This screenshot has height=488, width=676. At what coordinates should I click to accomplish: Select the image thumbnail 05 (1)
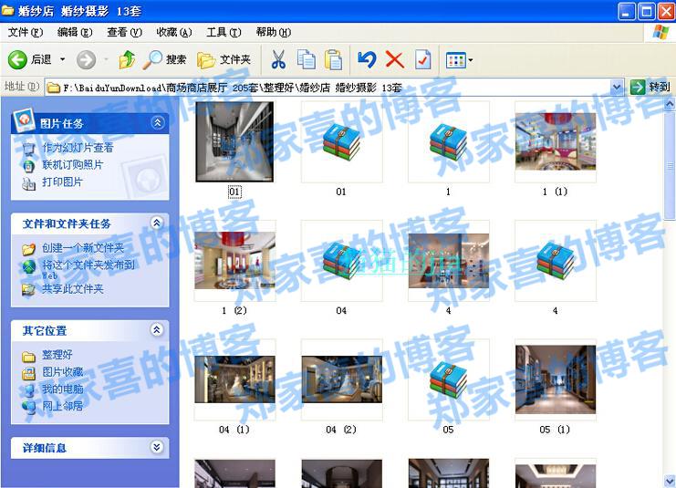pyautogui.click(x=556, y=379)
